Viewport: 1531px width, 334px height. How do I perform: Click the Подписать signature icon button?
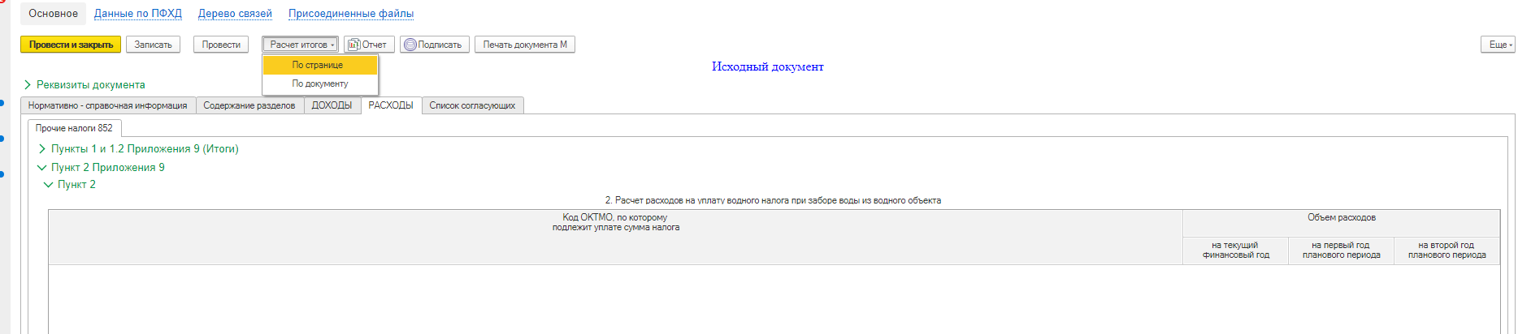[434, 45]
